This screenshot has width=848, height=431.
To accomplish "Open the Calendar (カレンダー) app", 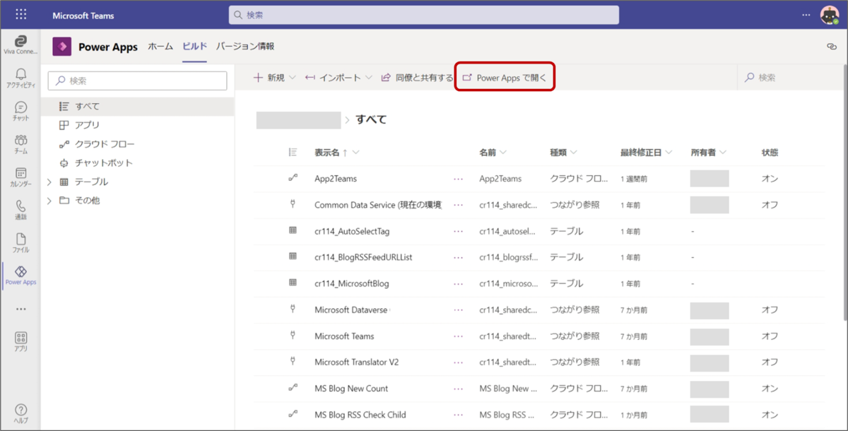I will pos(20,177).
